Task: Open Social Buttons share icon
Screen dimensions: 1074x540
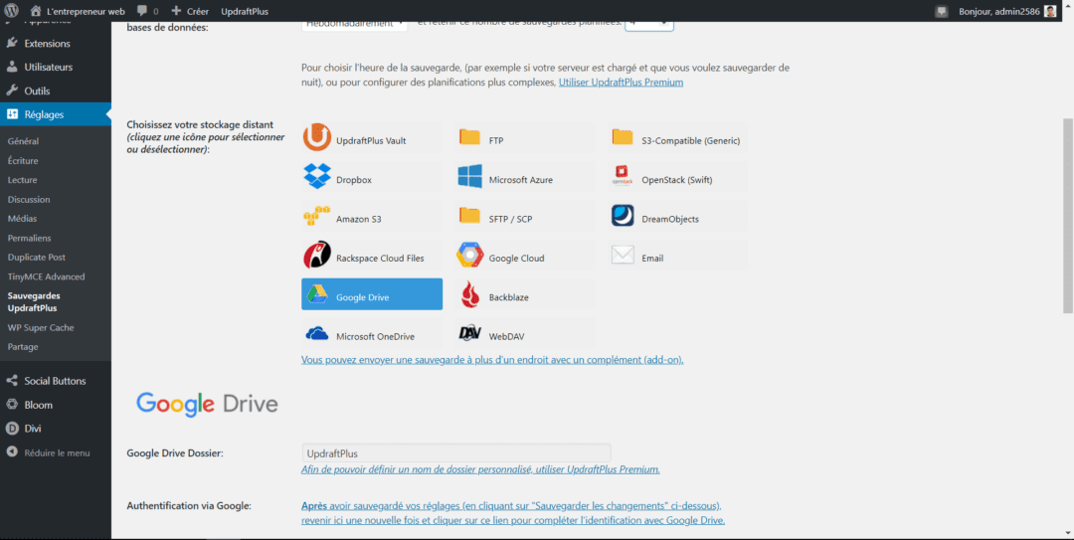Action: [x=12, y=380]
